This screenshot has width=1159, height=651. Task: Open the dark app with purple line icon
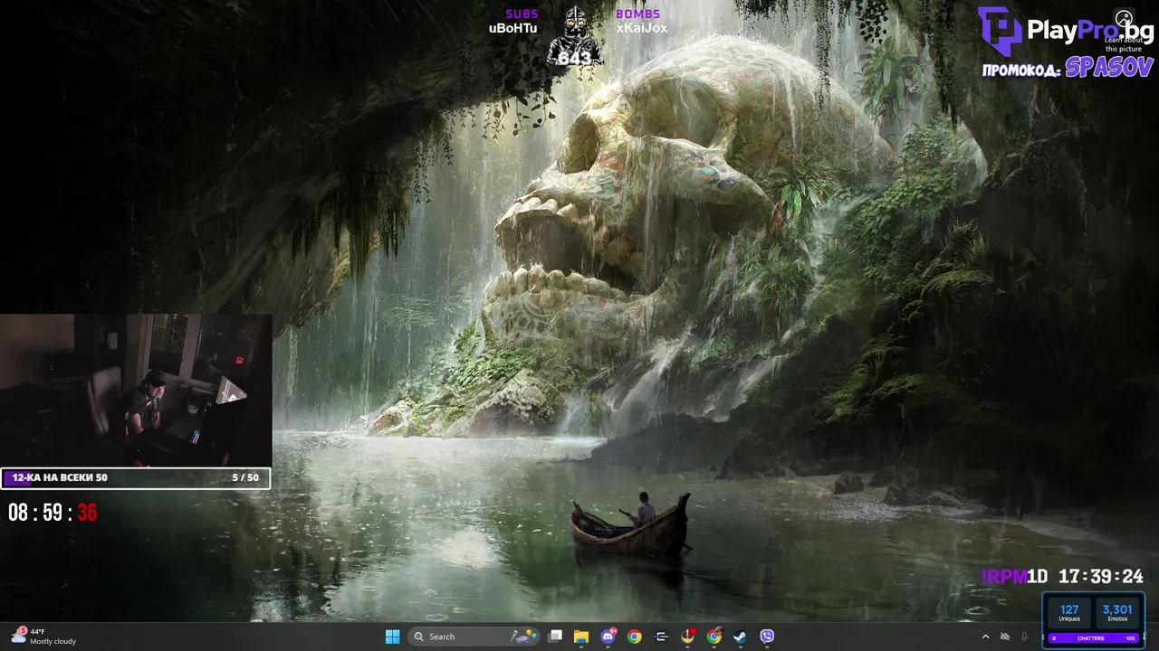coord(661,637)
